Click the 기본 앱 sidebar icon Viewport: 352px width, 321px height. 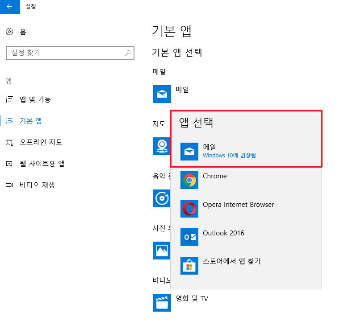coord(9,121)
